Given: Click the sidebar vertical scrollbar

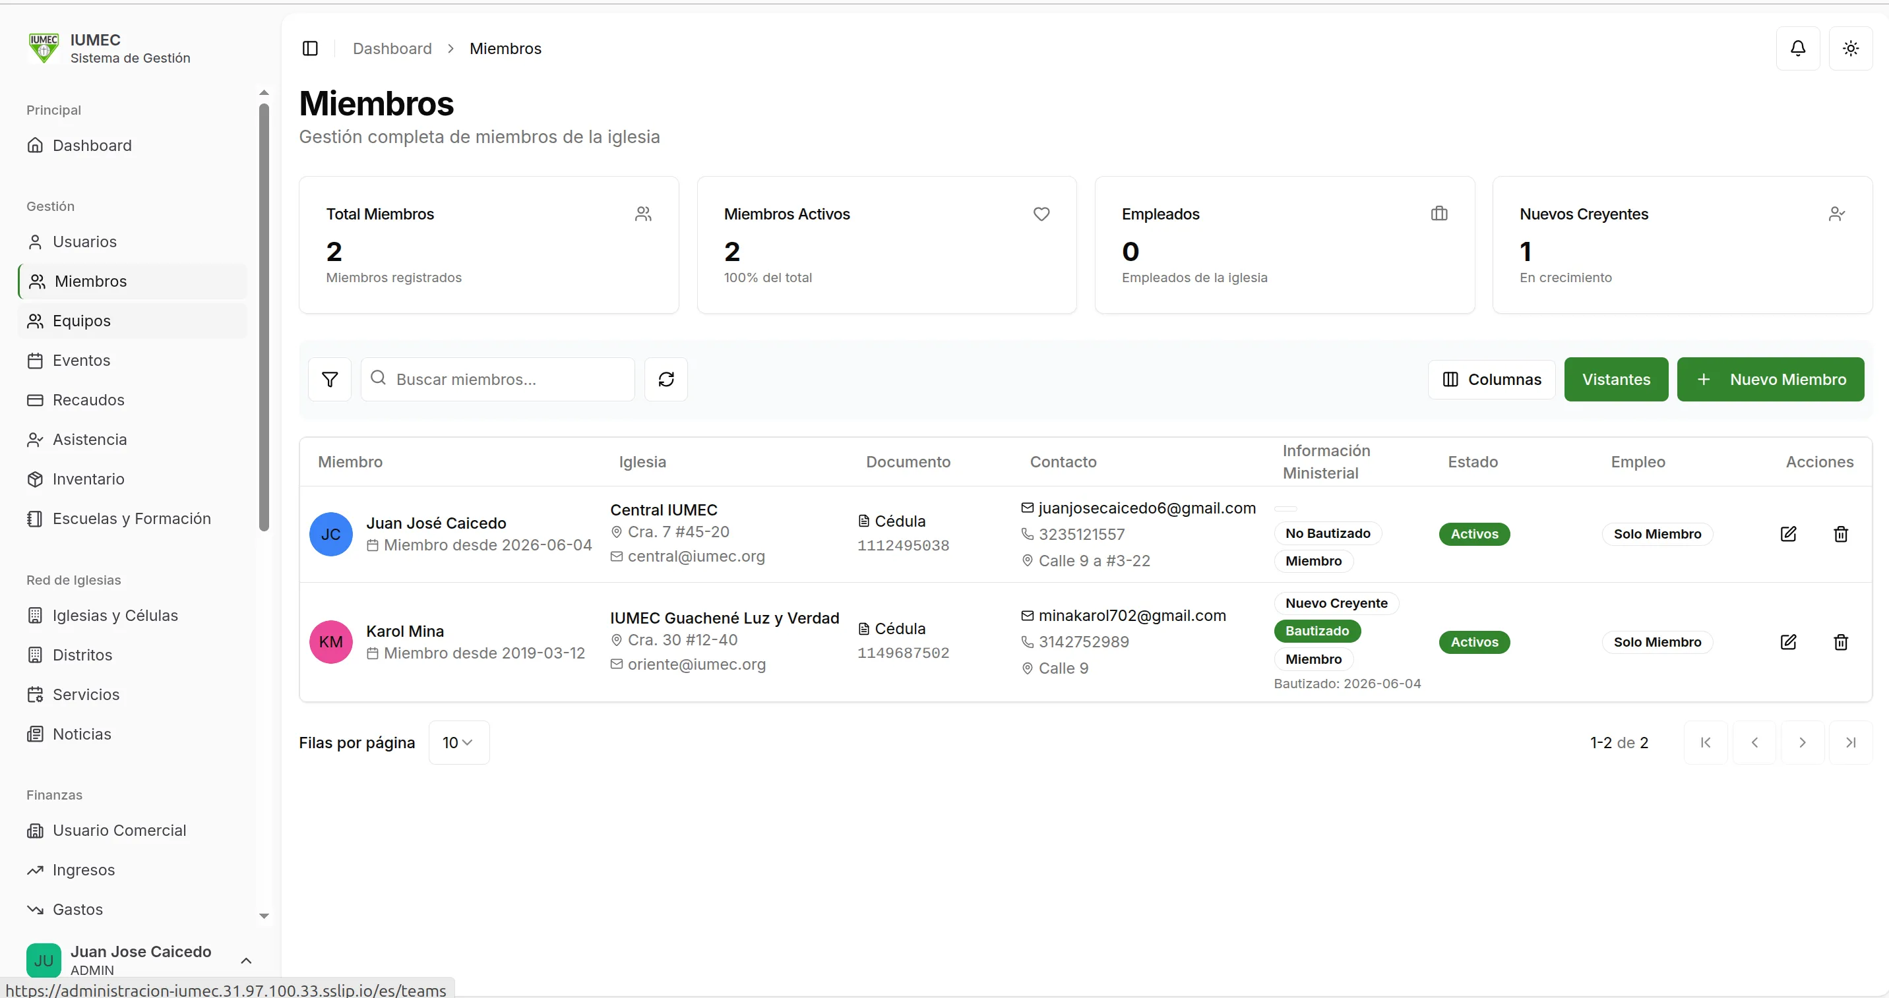Looking at the screenshot, I should coord(264,317).
